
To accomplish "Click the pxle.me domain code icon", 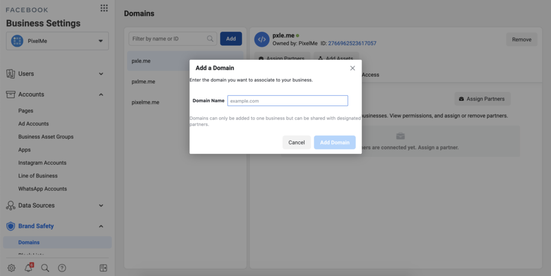I will [x=262, y=39].
